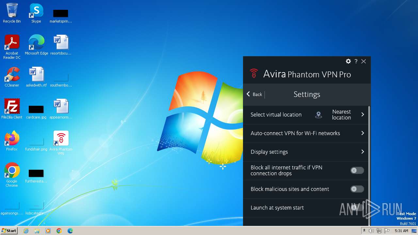Open Microsoft Edge desktop shortcut
The height and width of the screenshot is (235, 418).
click(36, 45)
